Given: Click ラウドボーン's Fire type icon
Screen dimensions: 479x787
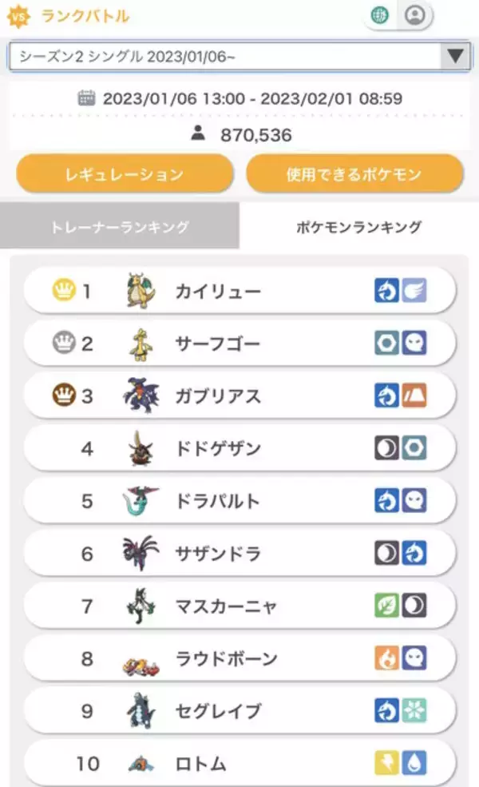Looking at the screenshot, I should (x=387, y=658).
